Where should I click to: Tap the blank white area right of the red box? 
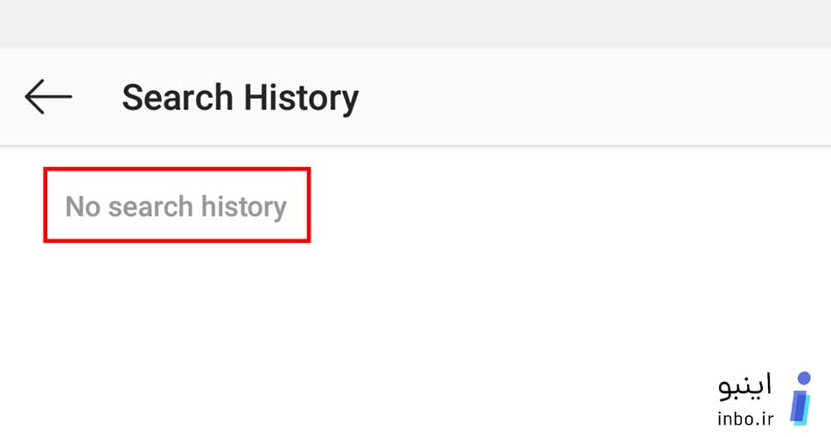(x=567, y=205)
